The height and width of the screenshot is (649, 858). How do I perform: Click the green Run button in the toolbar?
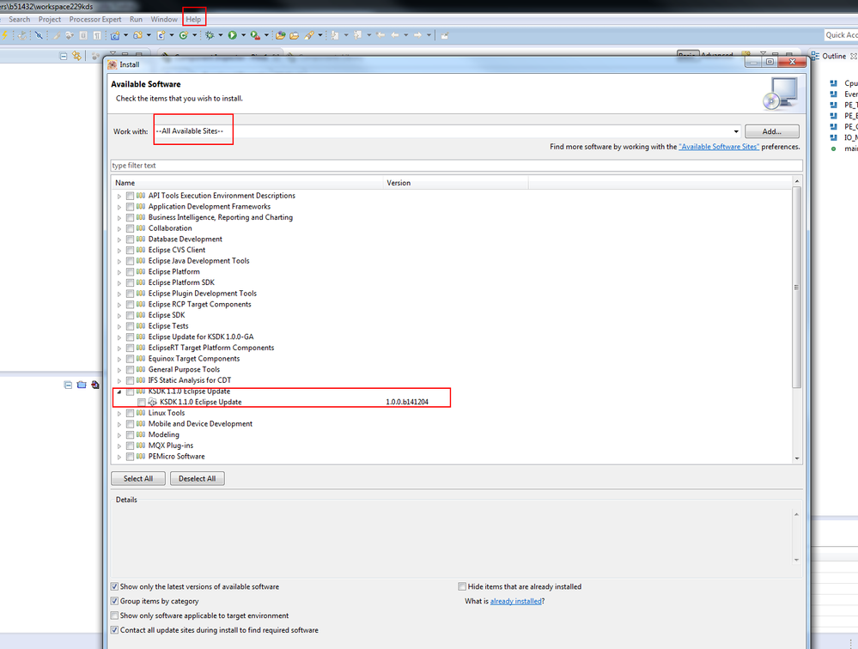click(x=233, y=35)
